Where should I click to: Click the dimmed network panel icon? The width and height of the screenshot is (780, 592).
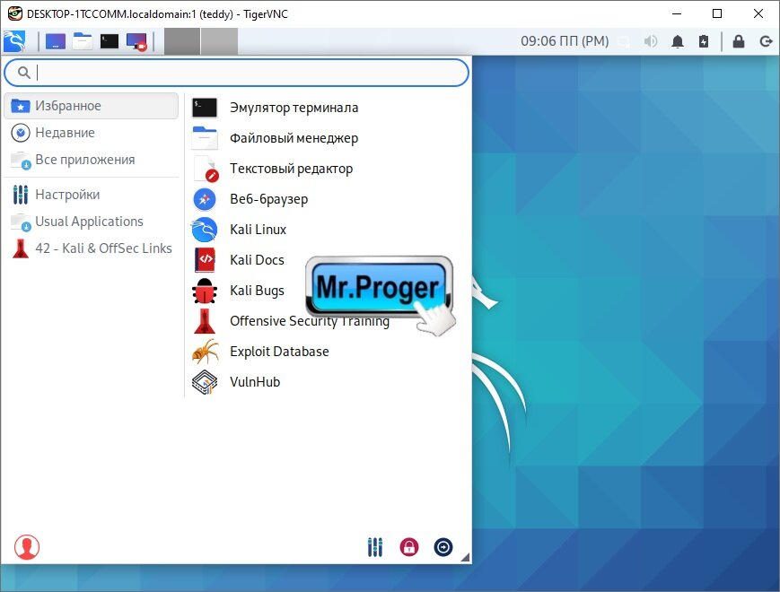pos(623,42)
